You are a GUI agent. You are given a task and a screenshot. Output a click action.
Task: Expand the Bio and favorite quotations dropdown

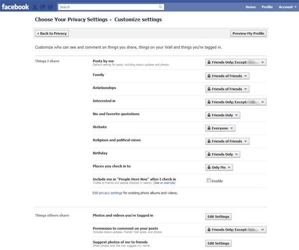[x=223, y=115]
